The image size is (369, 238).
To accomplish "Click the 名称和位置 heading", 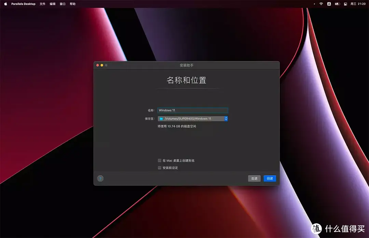I will (x=187, y=80).
